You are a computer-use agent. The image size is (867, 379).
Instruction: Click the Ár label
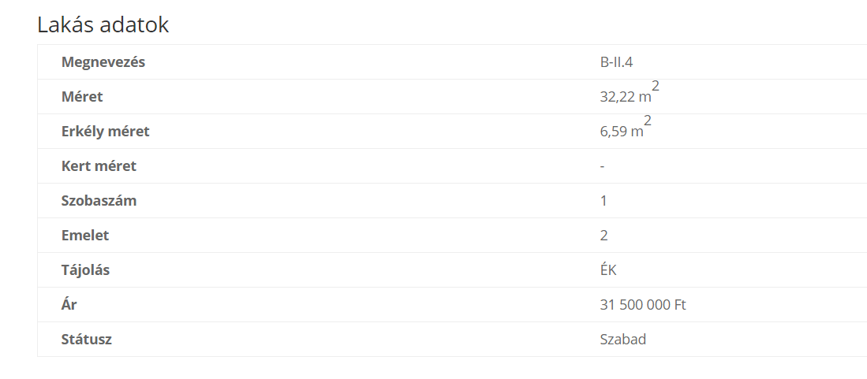[x=69, y=304]
